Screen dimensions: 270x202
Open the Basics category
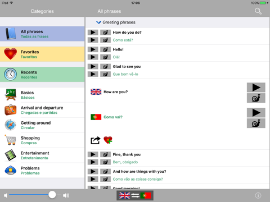point(42,95)
